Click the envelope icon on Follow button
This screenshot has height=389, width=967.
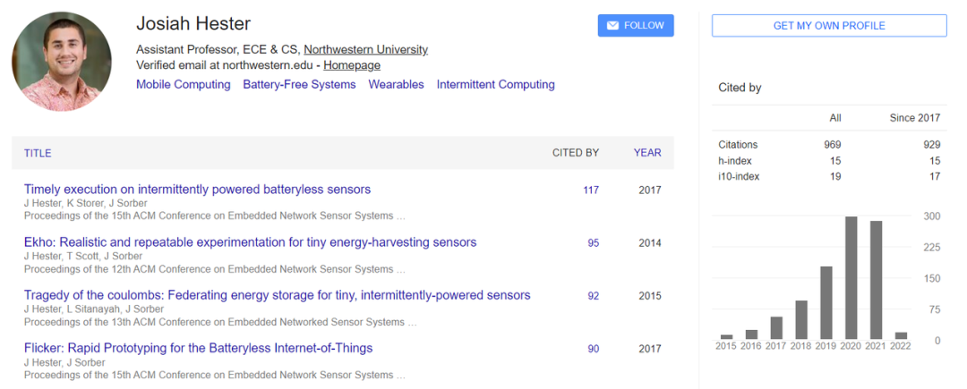pos(612,26)
